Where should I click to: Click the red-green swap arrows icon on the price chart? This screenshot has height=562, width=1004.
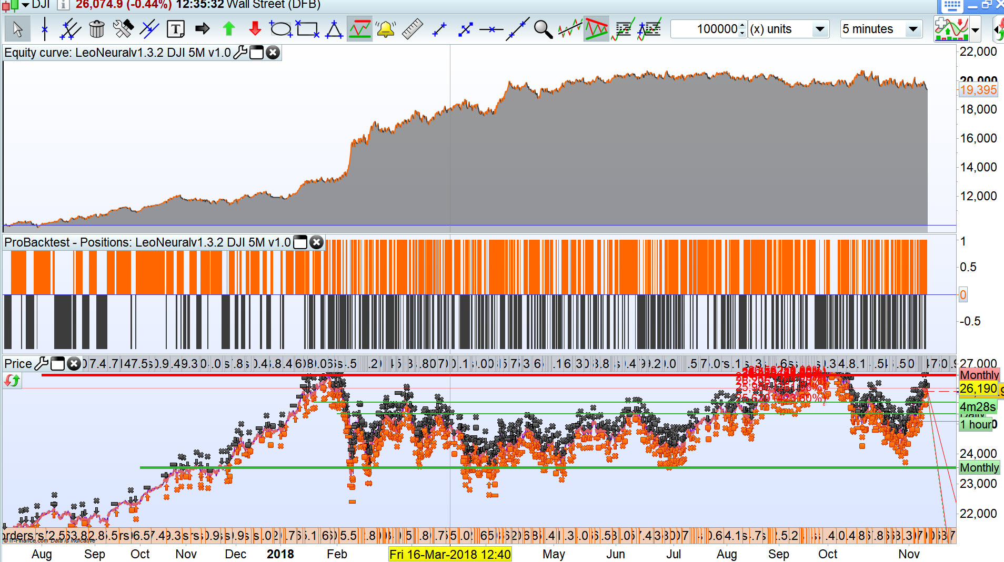[12, 380]
